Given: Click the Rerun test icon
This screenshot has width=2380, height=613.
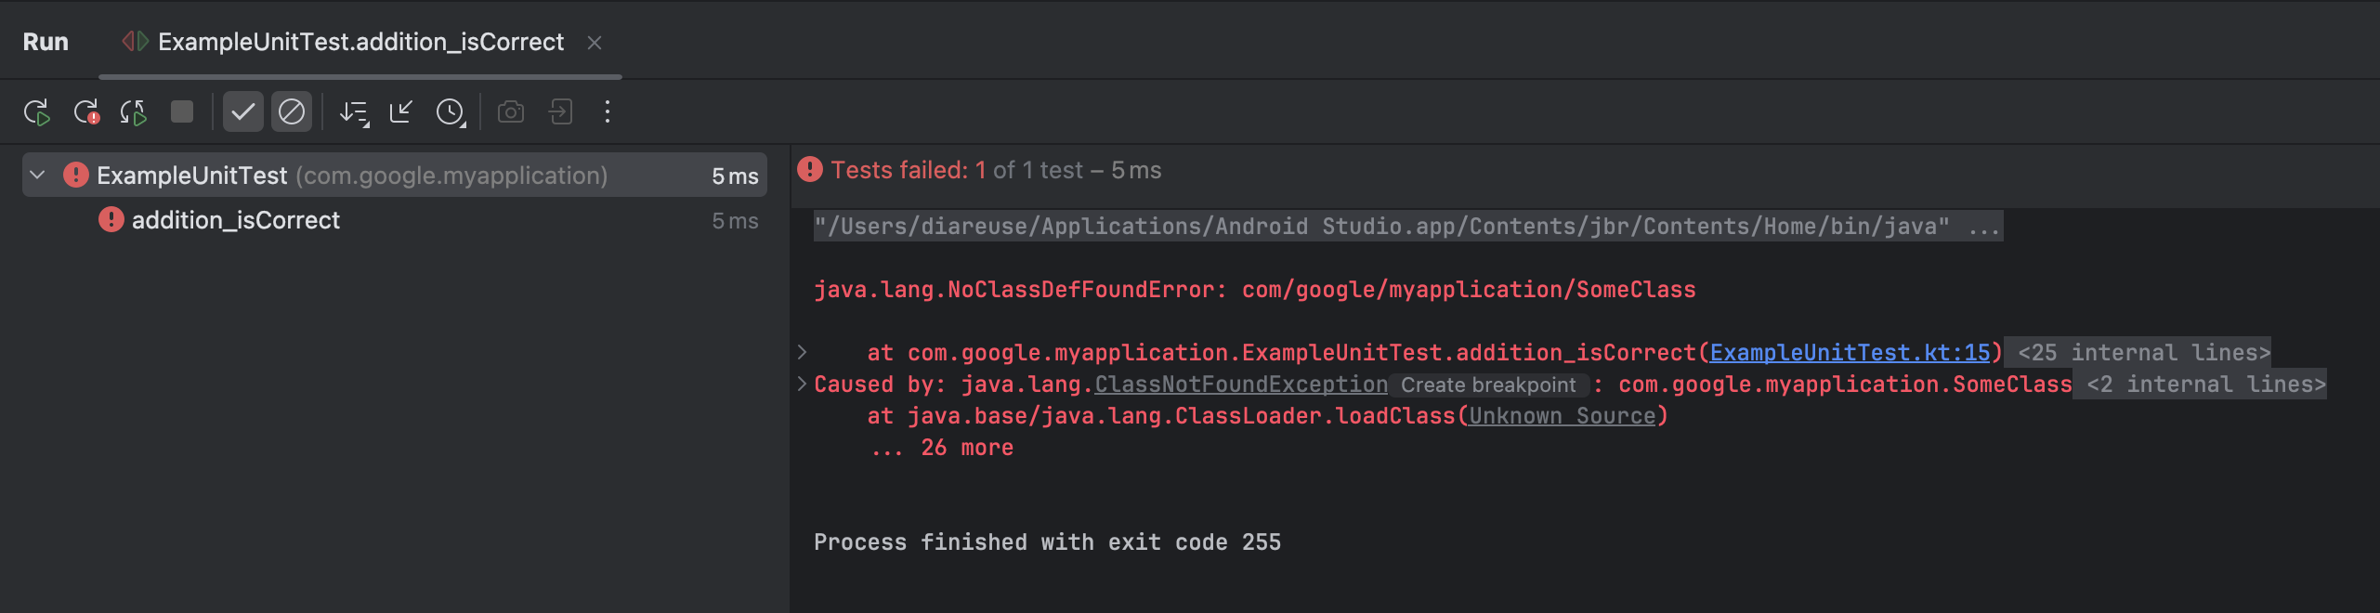Looking at the screenshot, I should tap(36, 112).
